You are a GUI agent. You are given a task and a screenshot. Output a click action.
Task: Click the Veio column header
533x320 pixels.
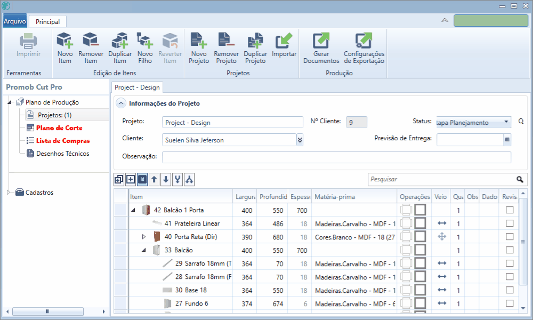441,197
